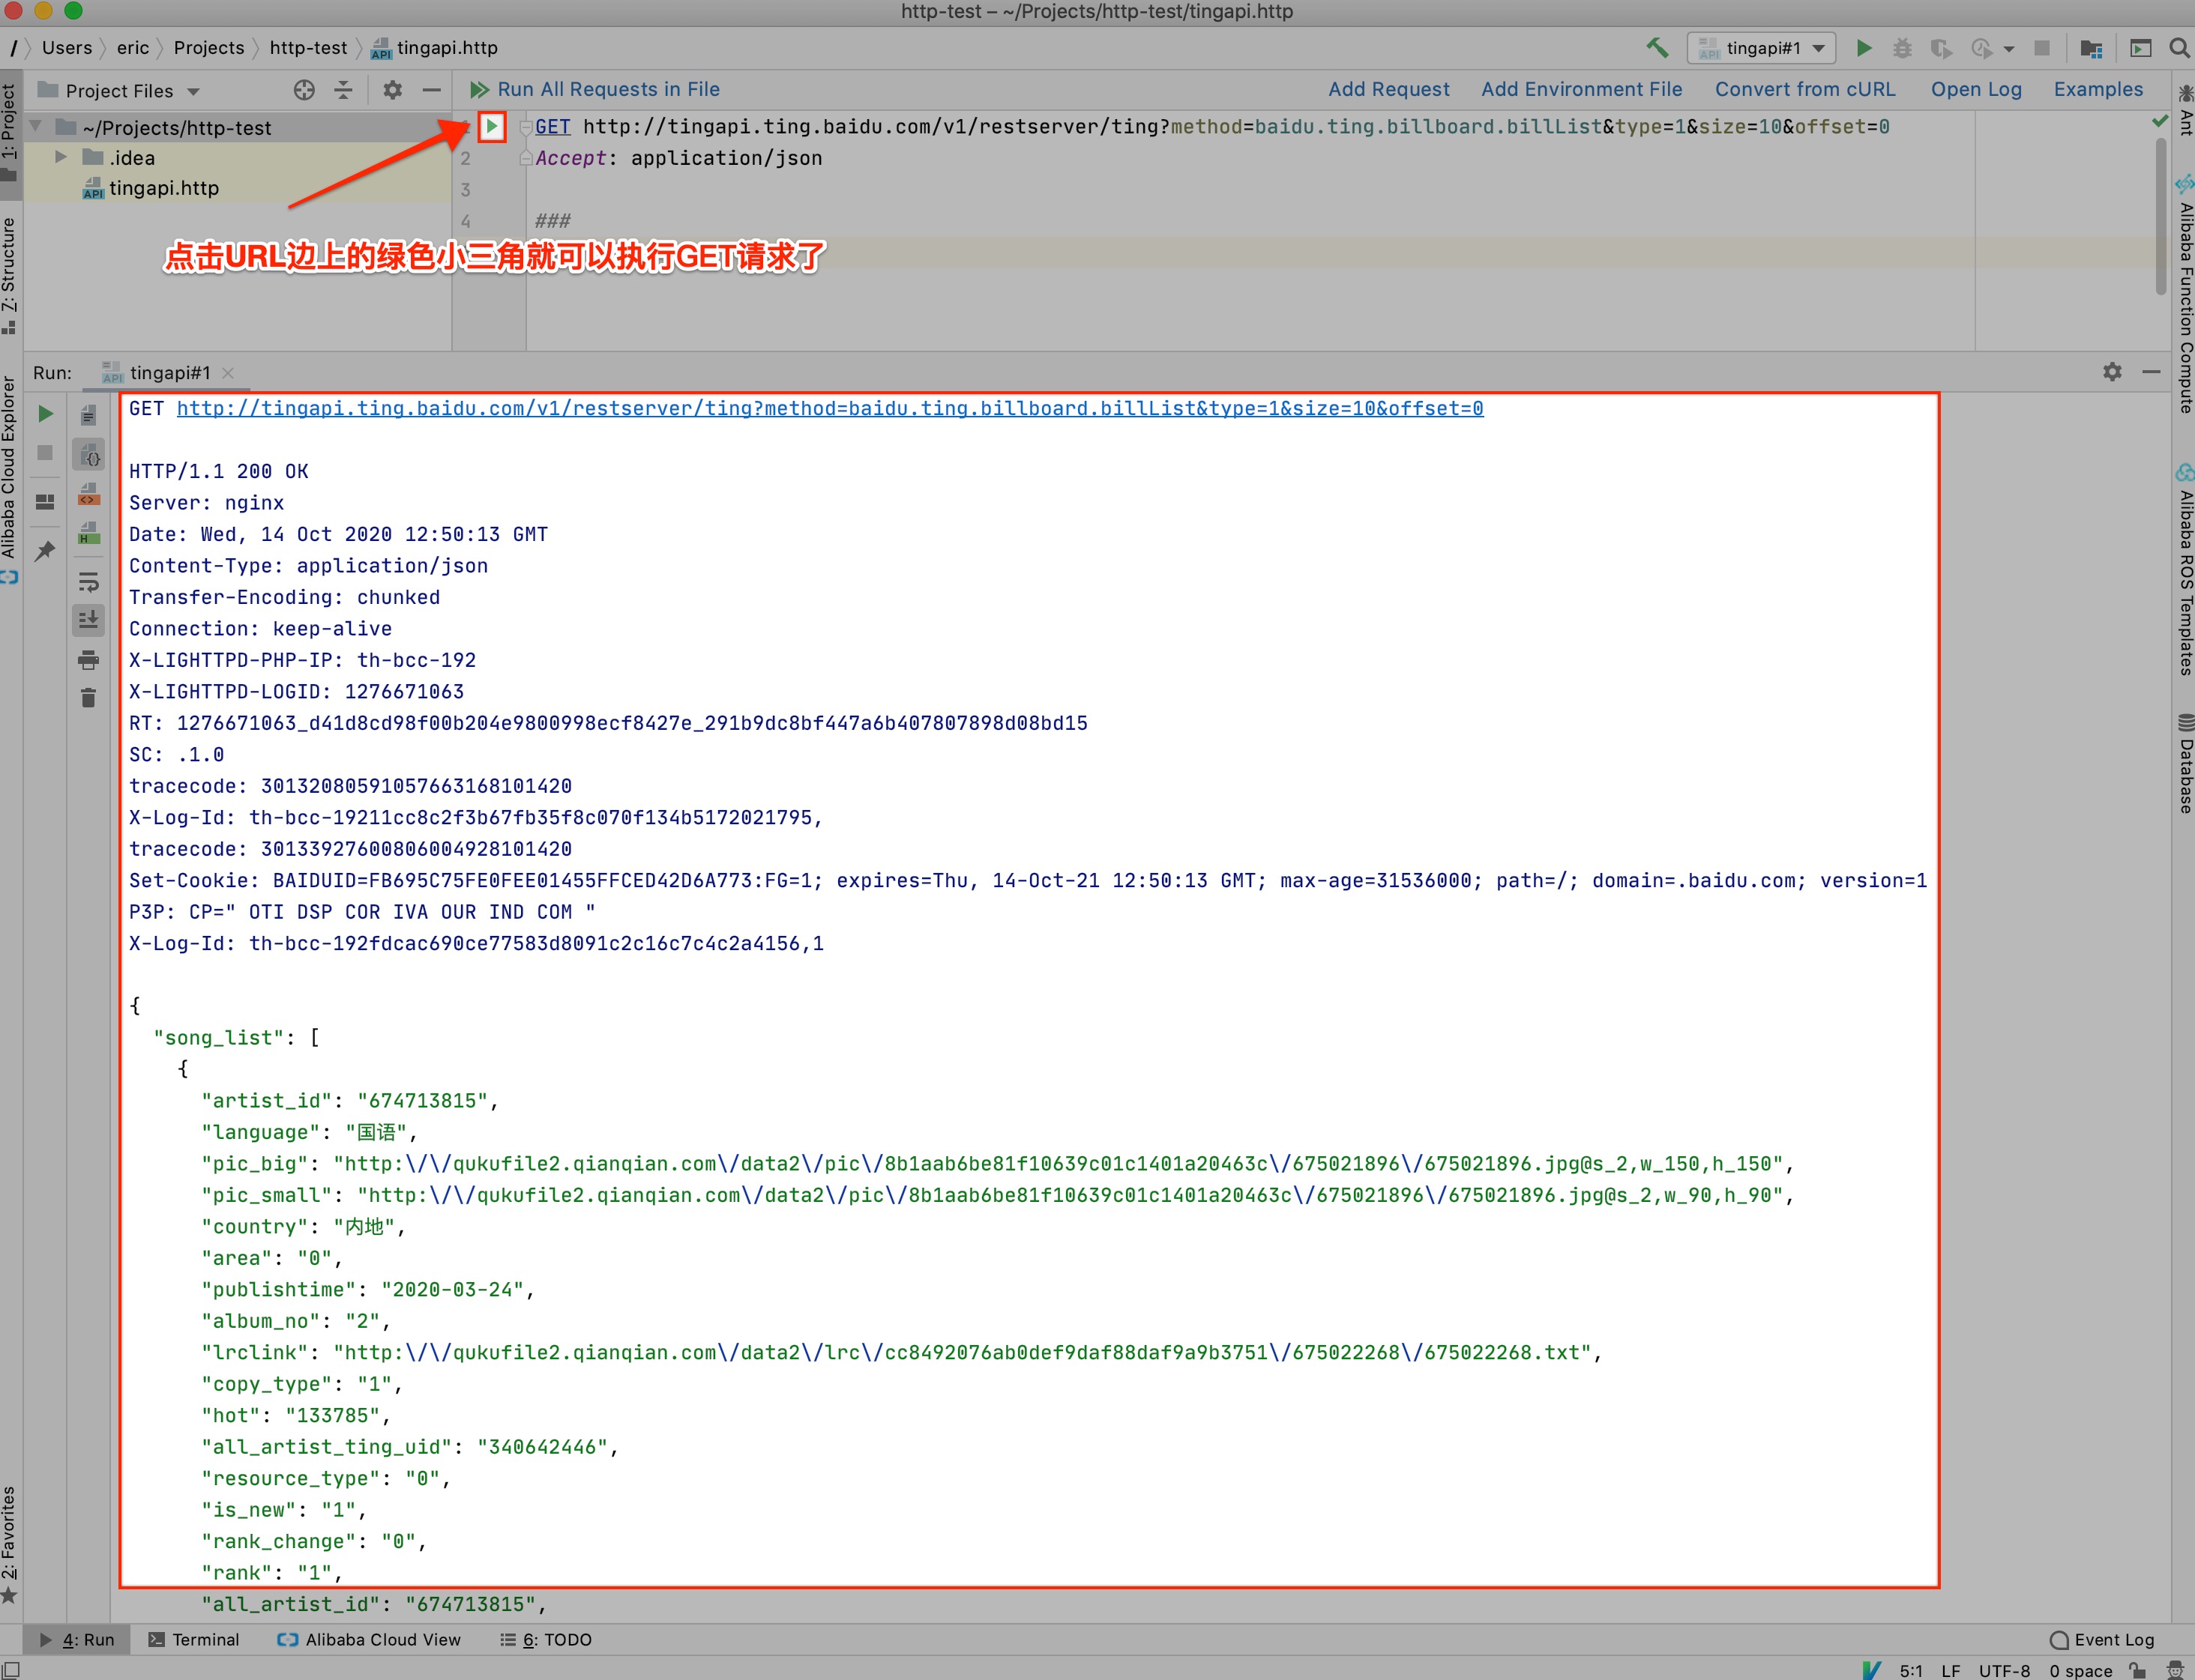Open the Examples link

click(x=2098, y=89)
